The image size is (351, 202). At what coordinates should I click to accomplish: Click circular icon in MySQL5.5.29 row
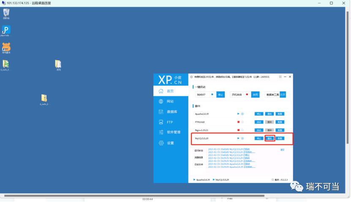coord(242,138)
